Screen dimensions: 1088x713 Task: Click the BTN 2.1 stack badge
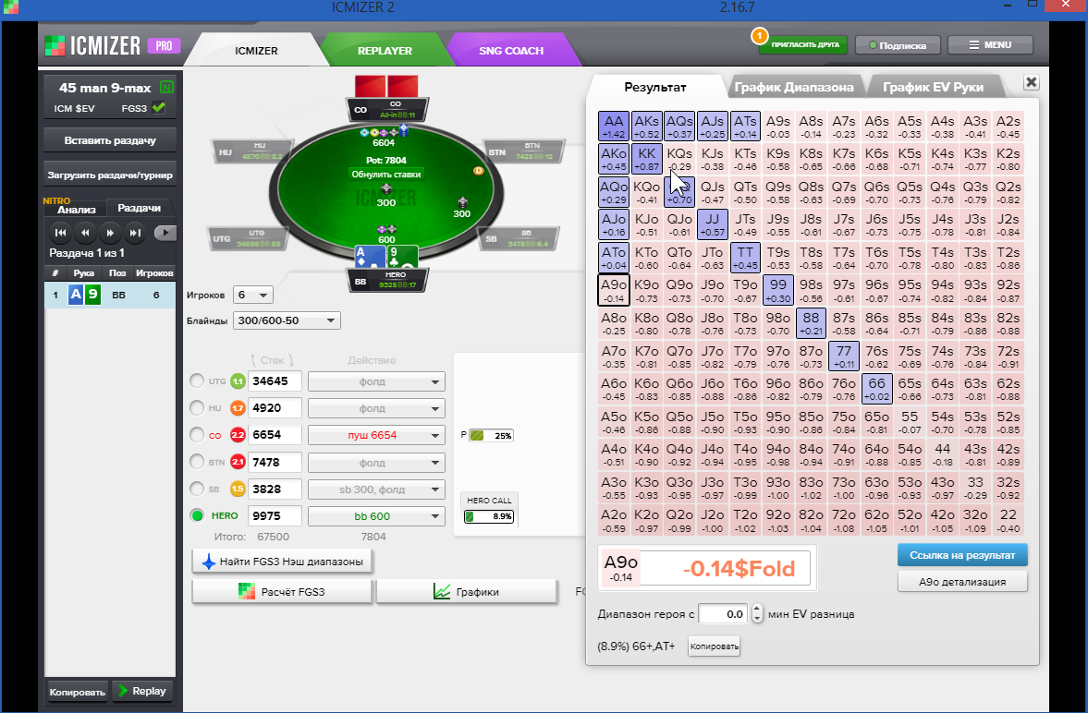pos(238,462)
